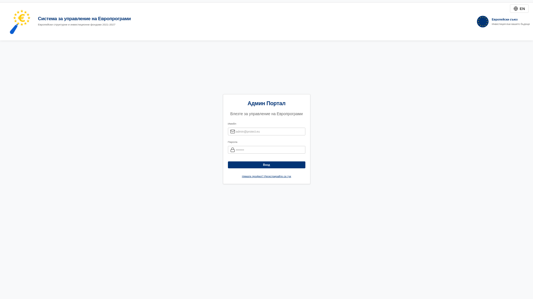533x299 pixels.
Task: Click the Влезте за управление на Европрограми text
Action: click(266, 114)
